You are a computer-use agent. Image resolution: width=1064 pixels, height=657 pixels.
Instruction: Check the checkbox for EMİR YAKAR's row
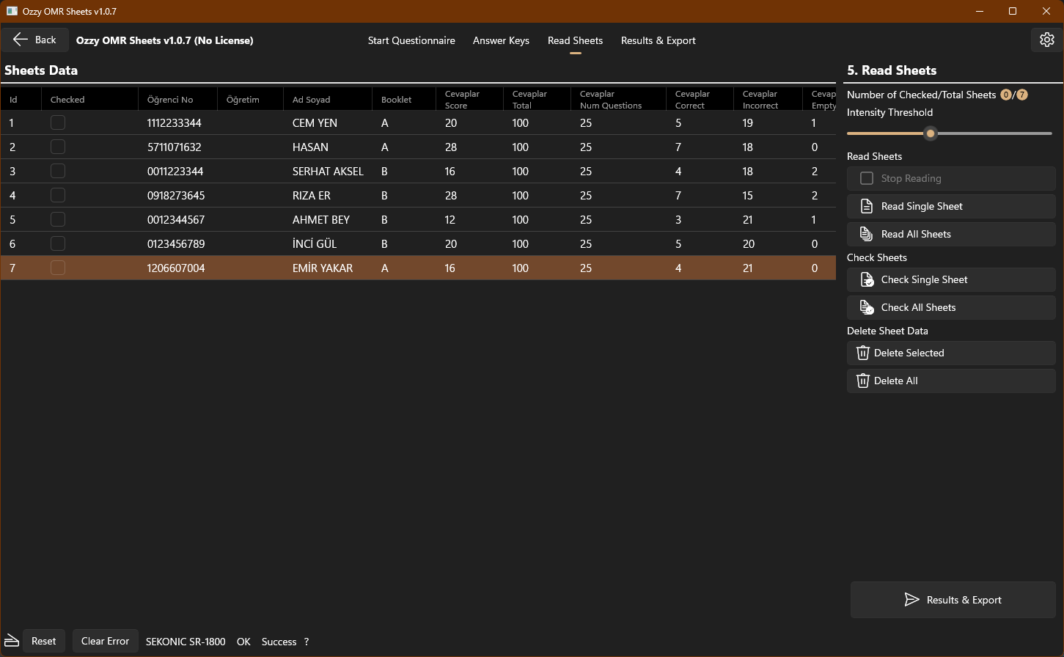pos(57,268)
